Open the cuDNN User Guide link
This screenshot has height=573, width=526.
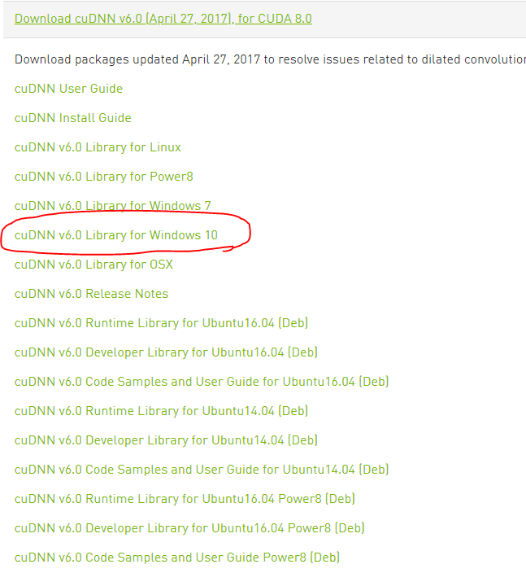tap(68, 89)
